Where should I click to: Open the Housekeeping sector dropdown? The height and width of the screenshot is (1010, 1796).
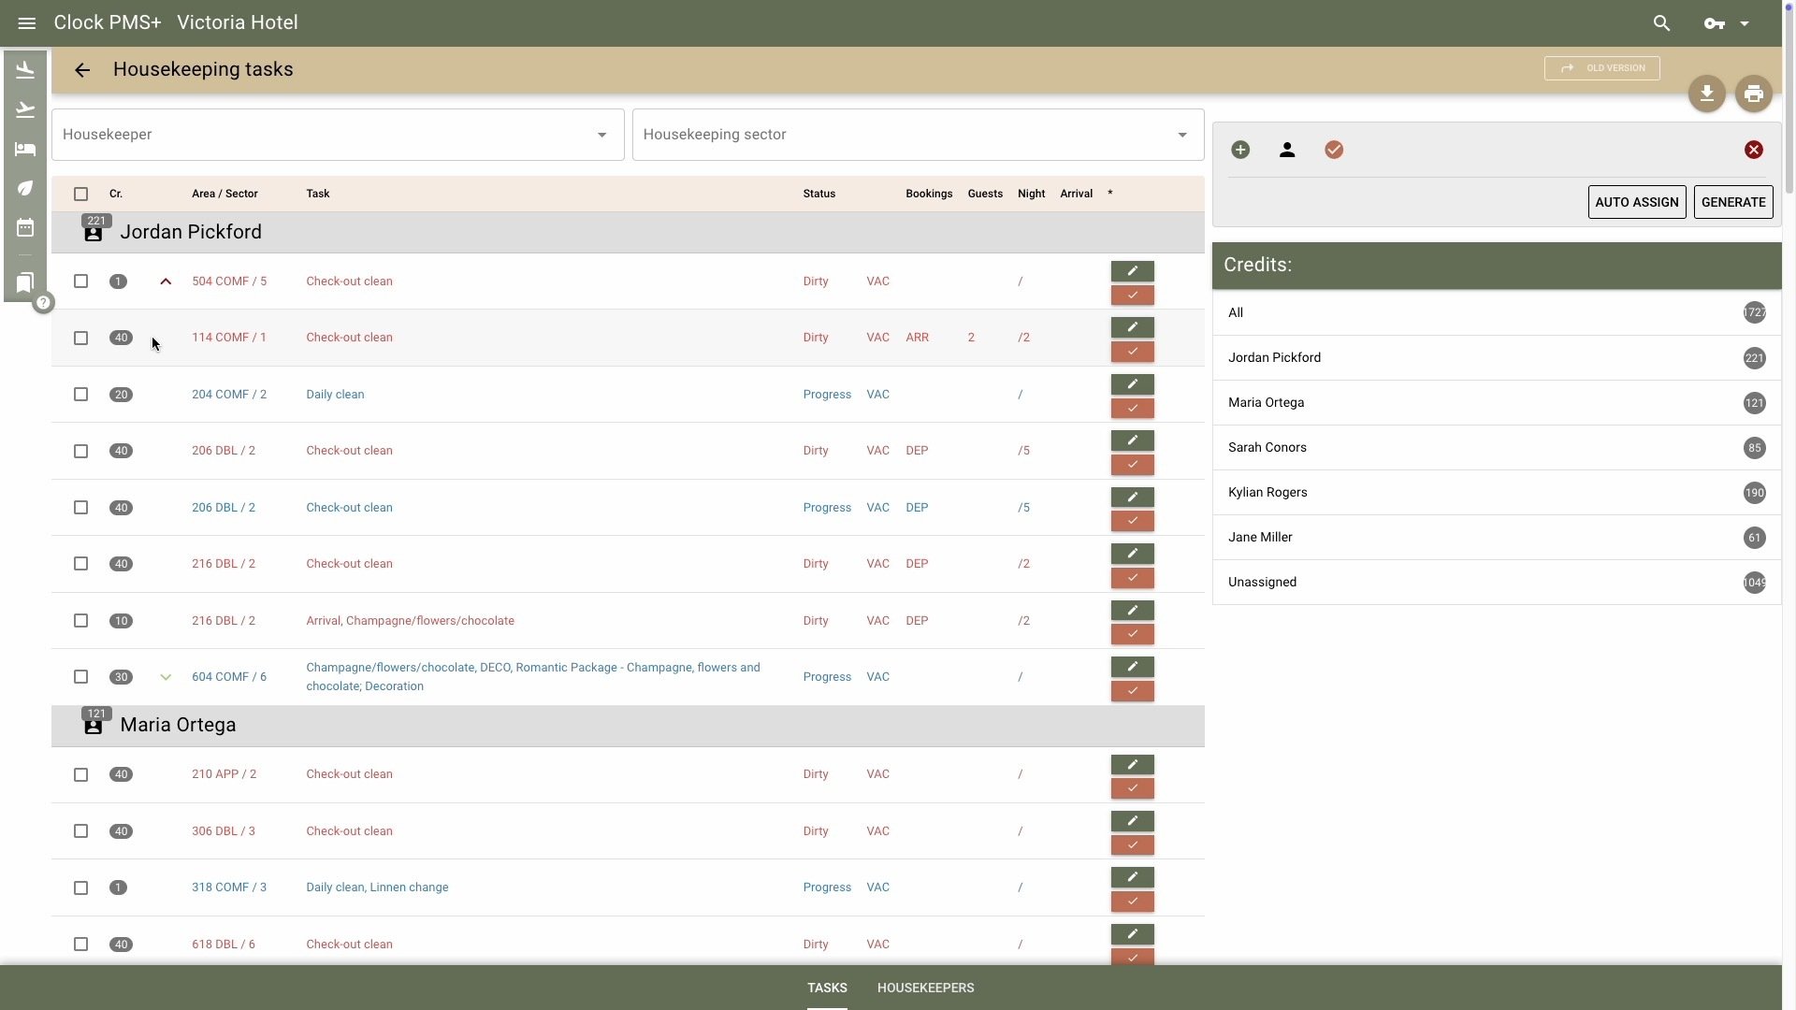(918, 135)
